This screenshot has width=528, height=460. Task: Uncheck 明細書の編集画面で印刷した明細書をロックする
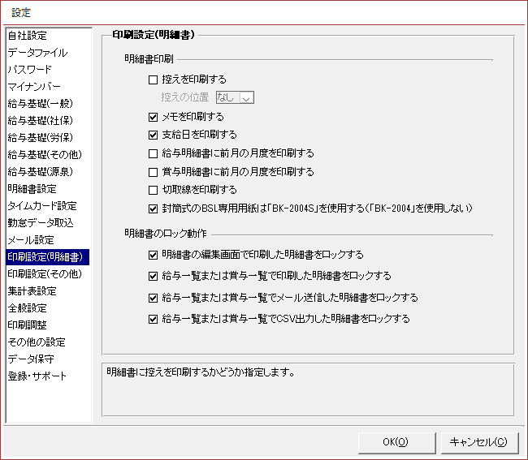154,255
